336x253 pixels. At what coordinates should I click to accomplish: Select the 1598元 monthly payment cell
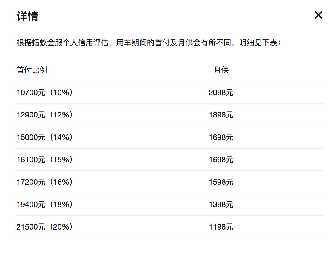221,182
